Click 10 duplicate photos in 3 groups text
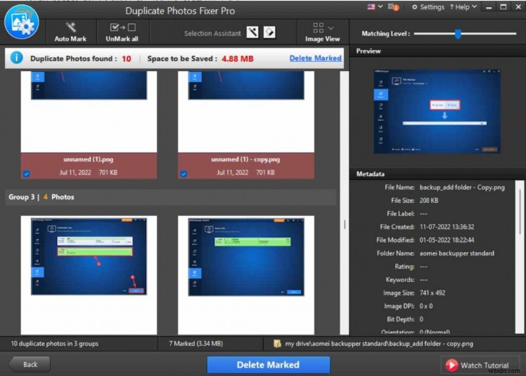Image resolution: width=526 pixels, height=376 pixels. 55,344
